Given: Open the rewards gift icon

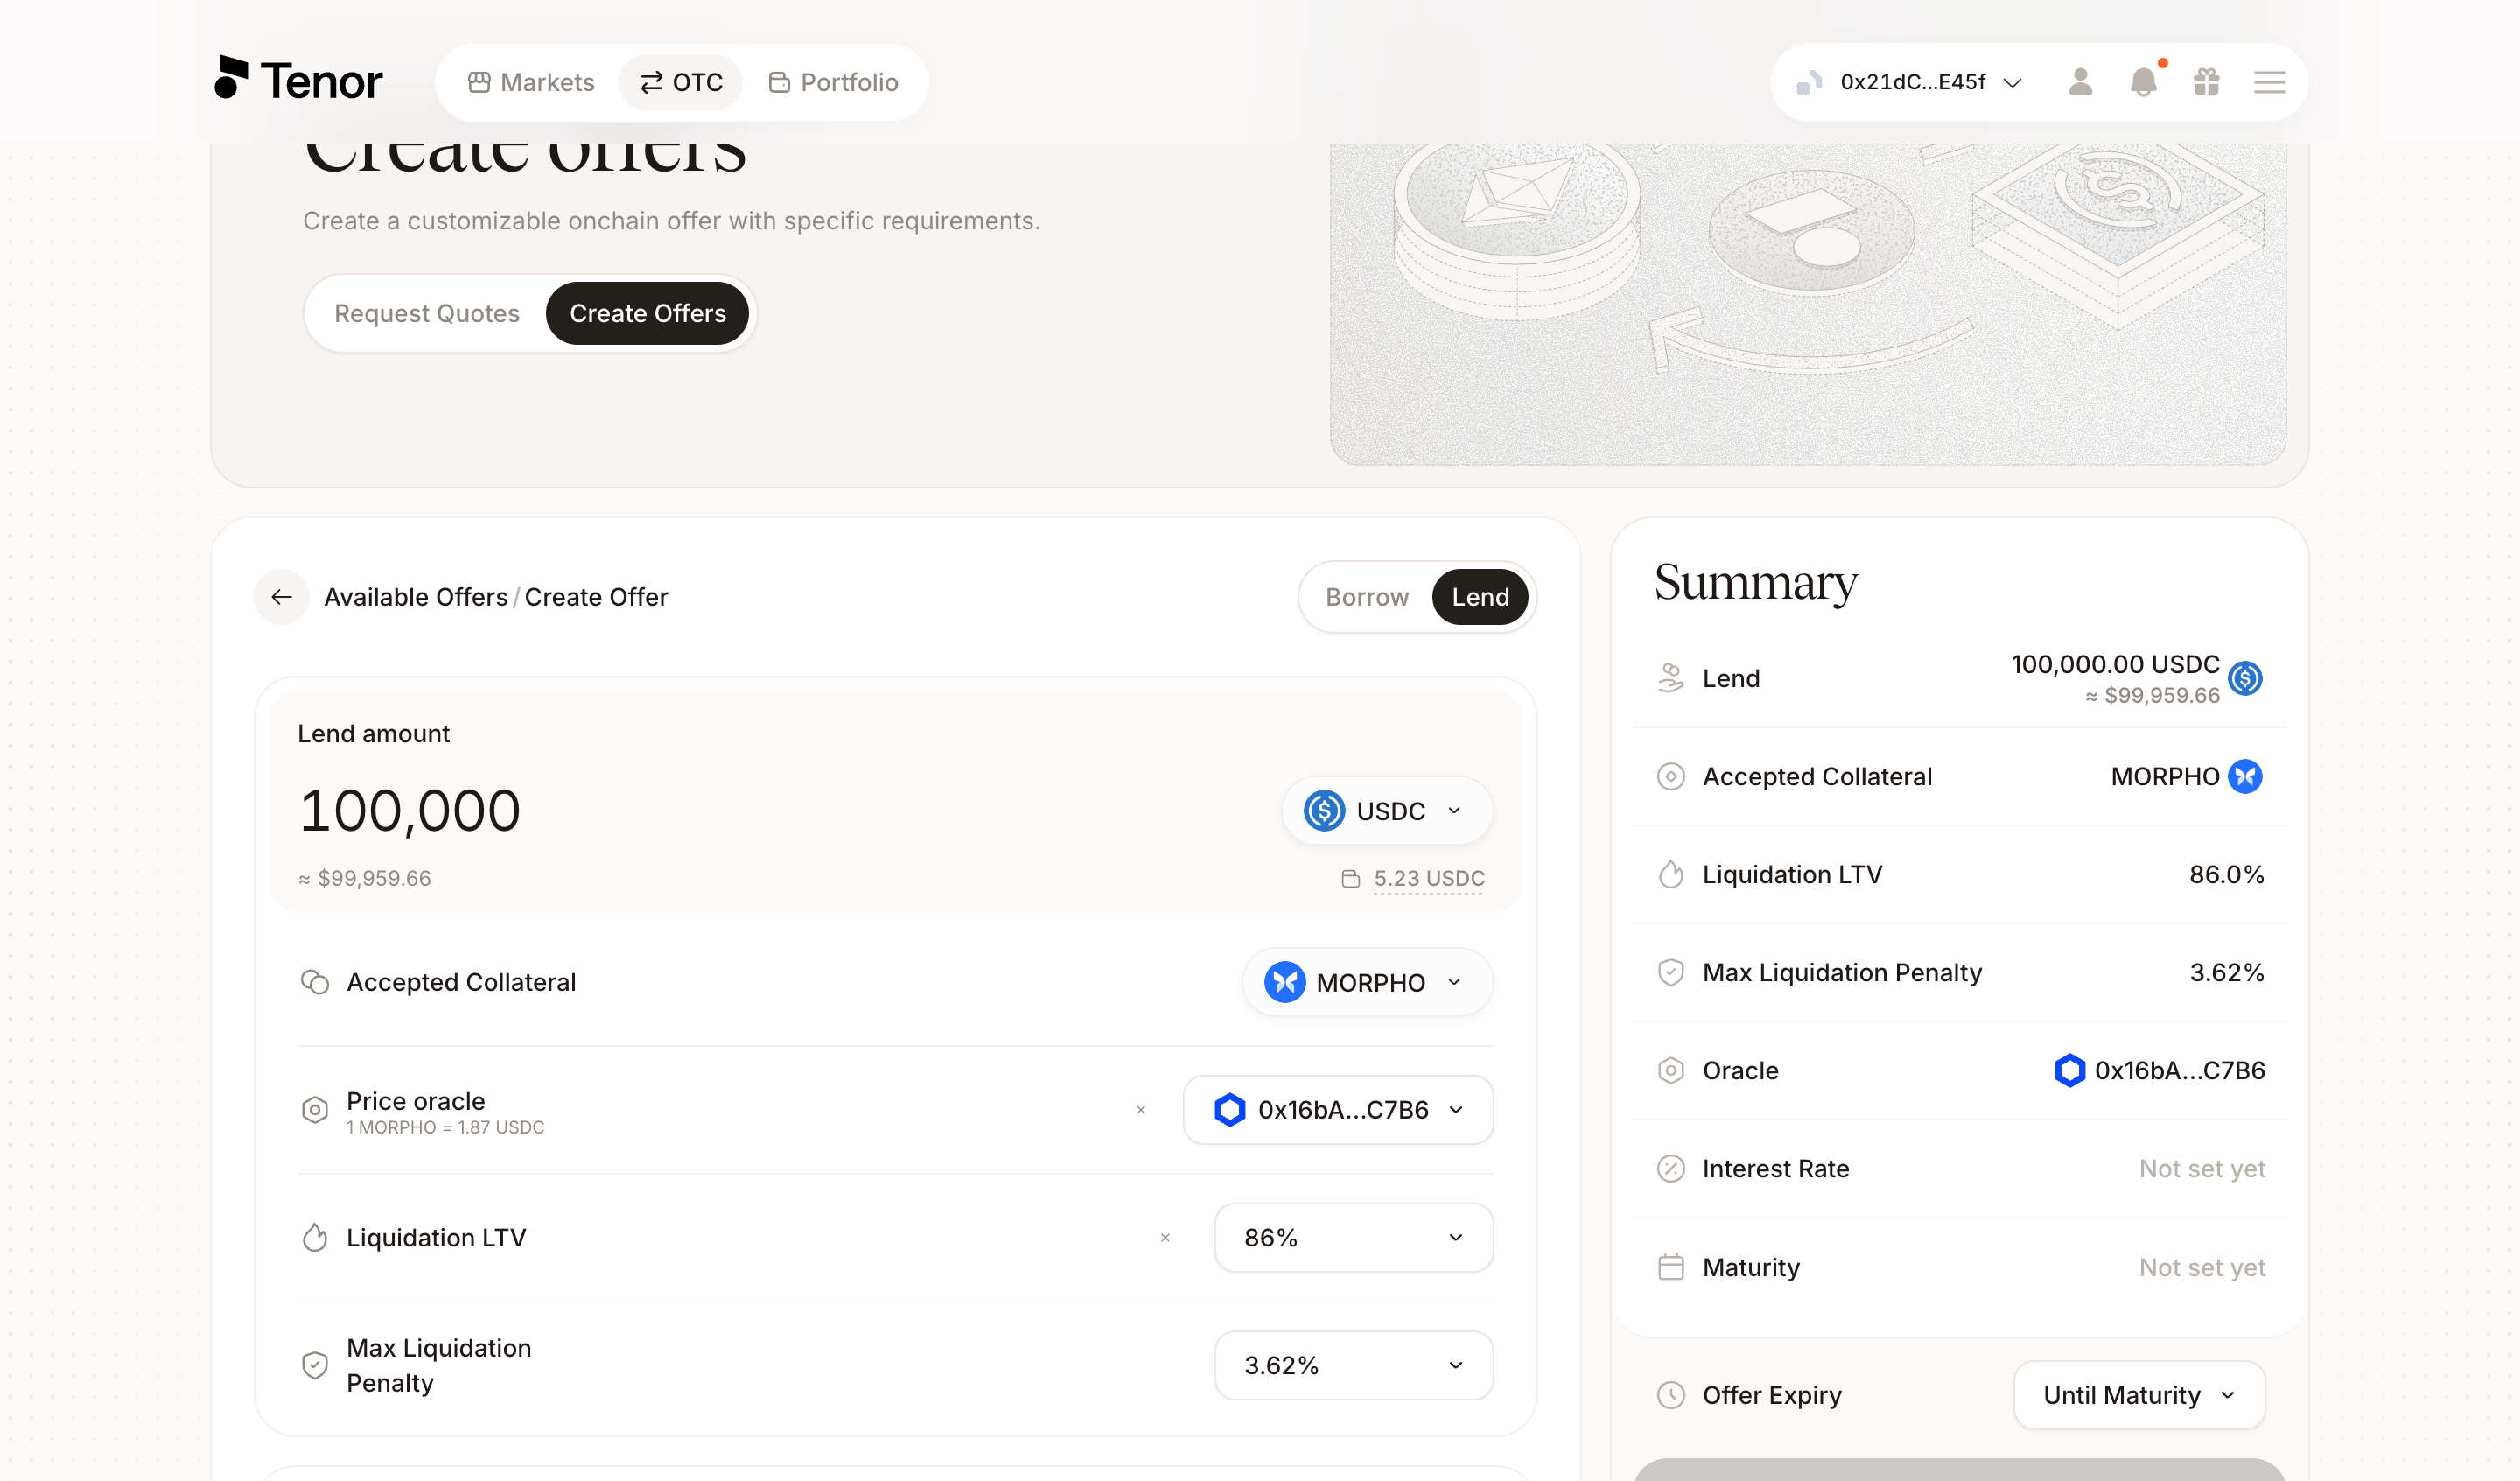Looking at the screenshot, I should pos(2206,81).
